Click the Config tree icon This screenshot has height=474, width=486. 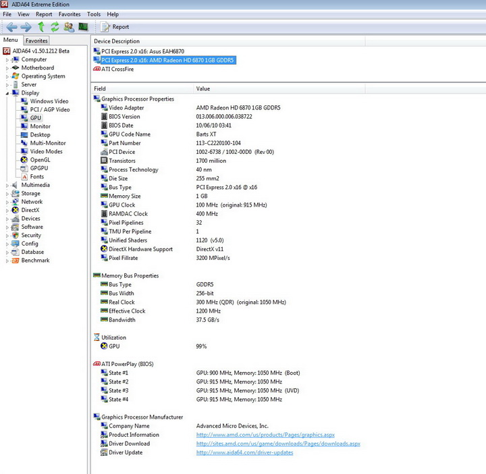click(15, 243)
